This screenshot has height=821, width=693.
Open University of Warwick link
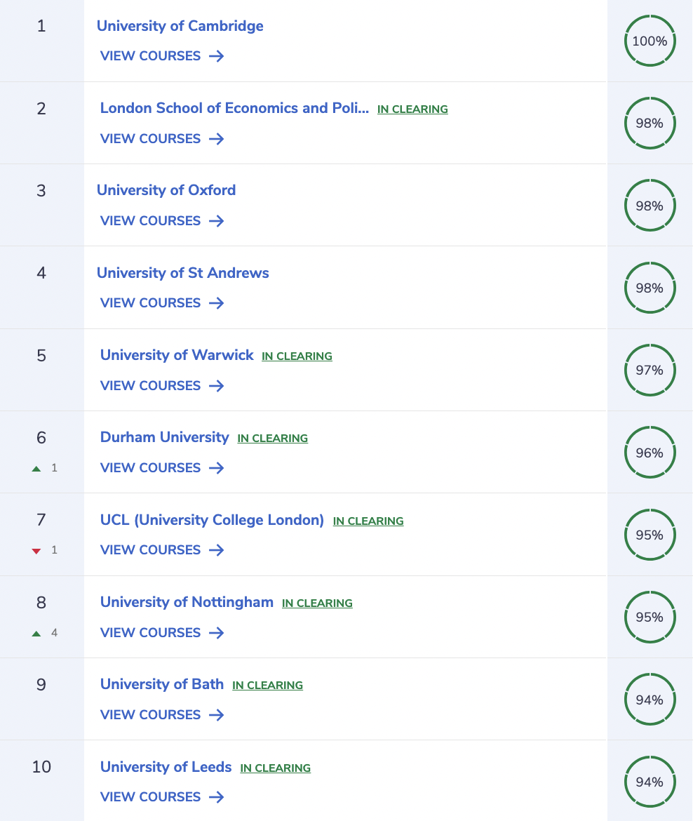(x=177, y=356)
